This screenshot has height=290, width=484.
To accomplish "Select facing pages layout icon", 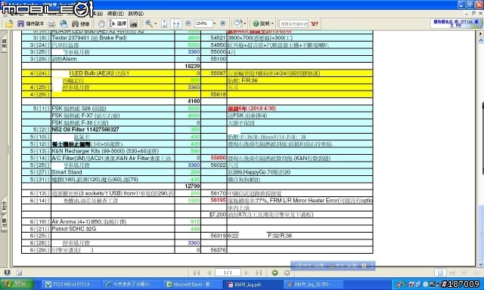I will (x=476, y=273).
